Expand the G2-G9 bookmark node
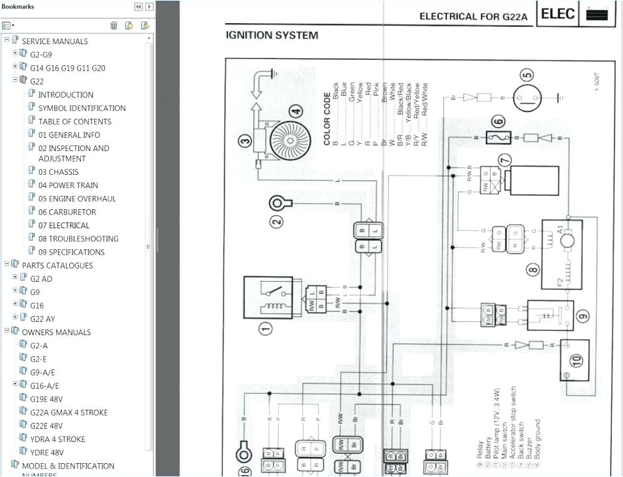The height and width of the screenshot is (477, 623). tap(15, 54)
